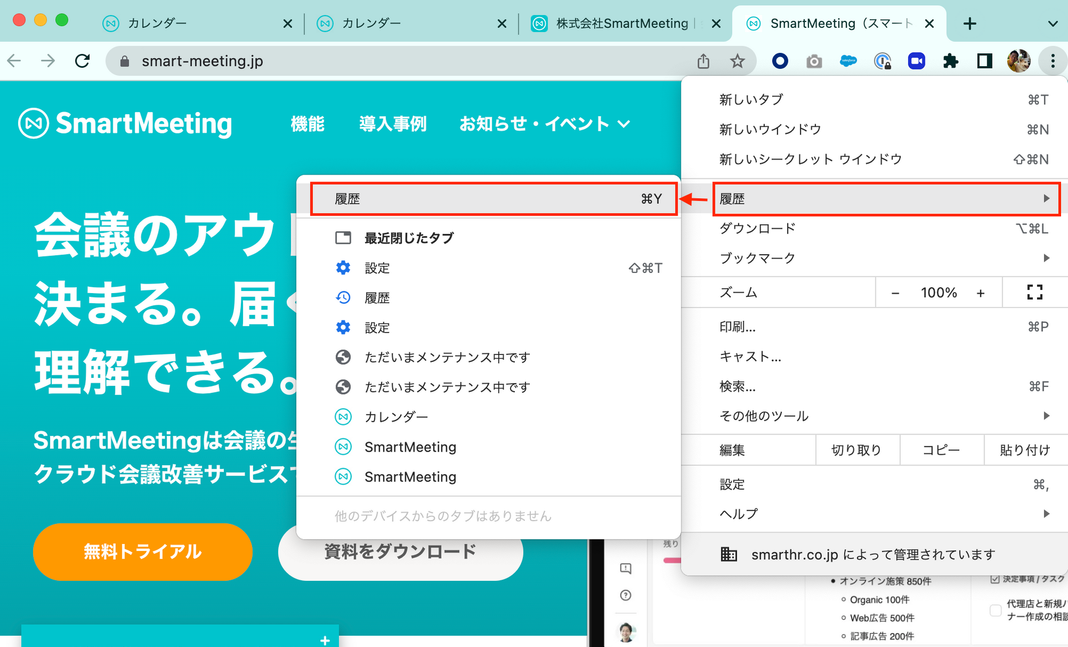The width and height of the screenshot is (1068, 647).
Task: Click 切り取り in edit row
Action: tap(858, 450)
